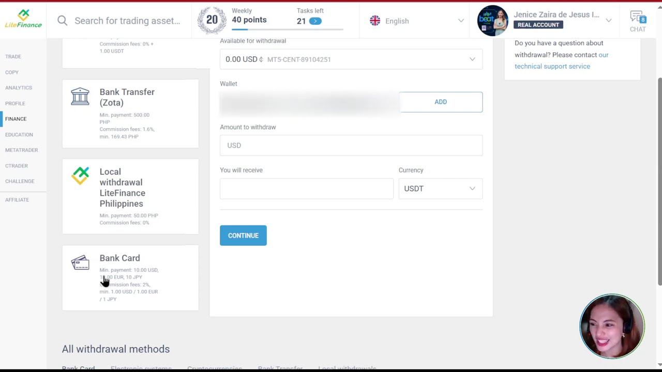Screen dimensions: 662x372
Task: Click the UK flag language icon
Action: point(375,21)
